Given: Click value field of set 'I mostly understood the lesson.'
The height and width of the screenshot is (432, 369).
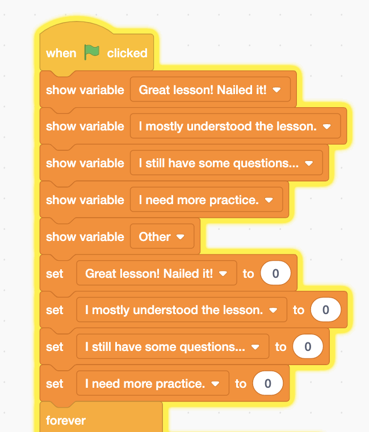Looking at the screenshot, I should pos(325,310).
